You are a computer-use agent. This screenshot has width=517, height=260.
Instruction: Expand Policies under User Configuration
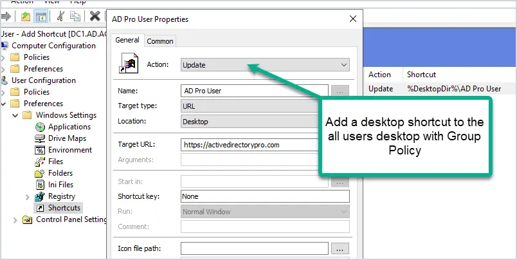3,94
